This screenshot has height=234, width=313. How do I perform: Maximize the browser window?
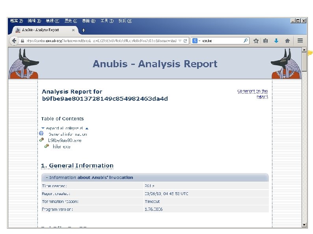tap(298, 21)
